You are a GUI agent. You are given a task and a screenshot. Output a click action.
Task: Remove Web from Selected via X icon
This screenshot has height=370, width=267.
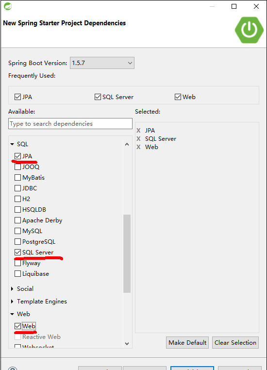[x=138, y=147]
